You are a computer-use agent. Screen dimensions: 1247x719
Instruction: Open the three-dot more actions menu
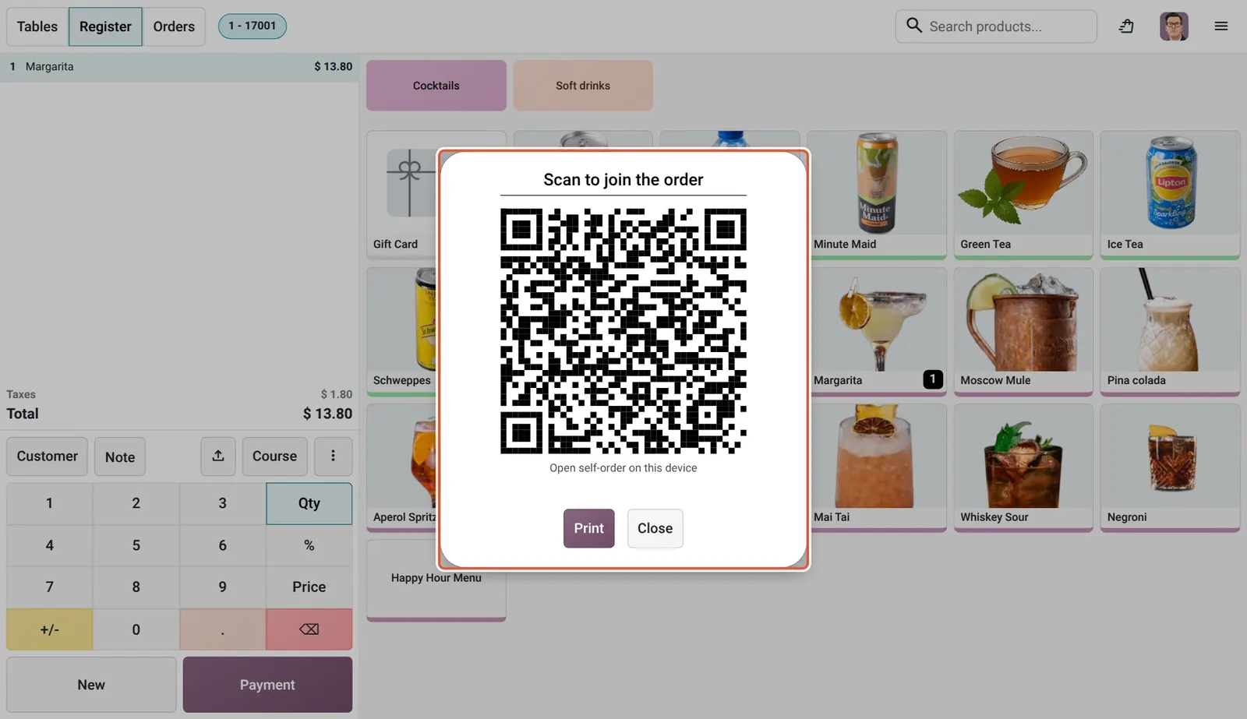pyautogui.click(x=333, y=456)
